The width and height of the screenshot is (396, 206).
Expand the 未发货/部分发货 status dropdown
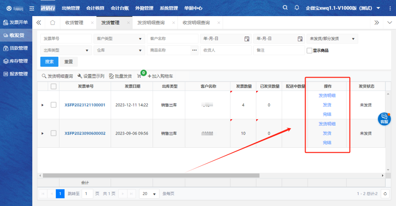[x=332, y=39]
